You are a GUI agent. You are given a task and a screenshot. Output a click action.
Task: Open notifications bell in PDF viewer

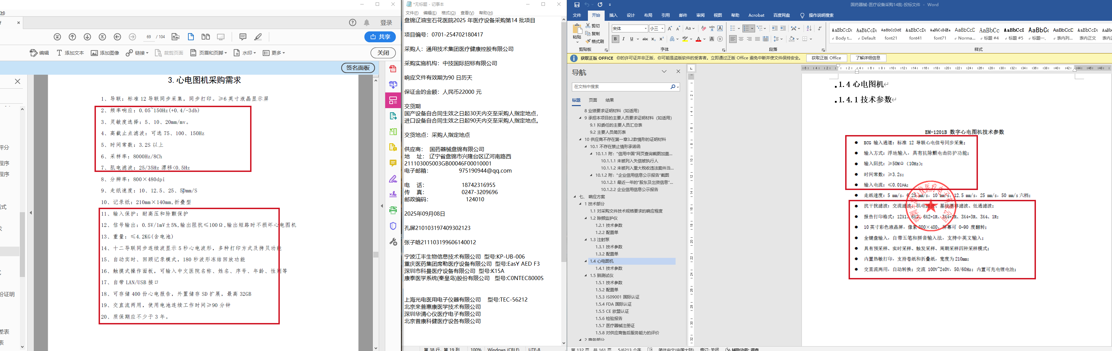(366, 23)
